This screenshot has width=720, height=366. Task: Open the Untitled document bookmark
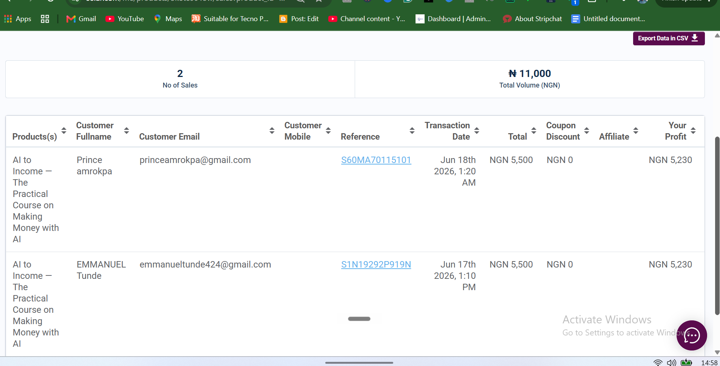[608, 19]
